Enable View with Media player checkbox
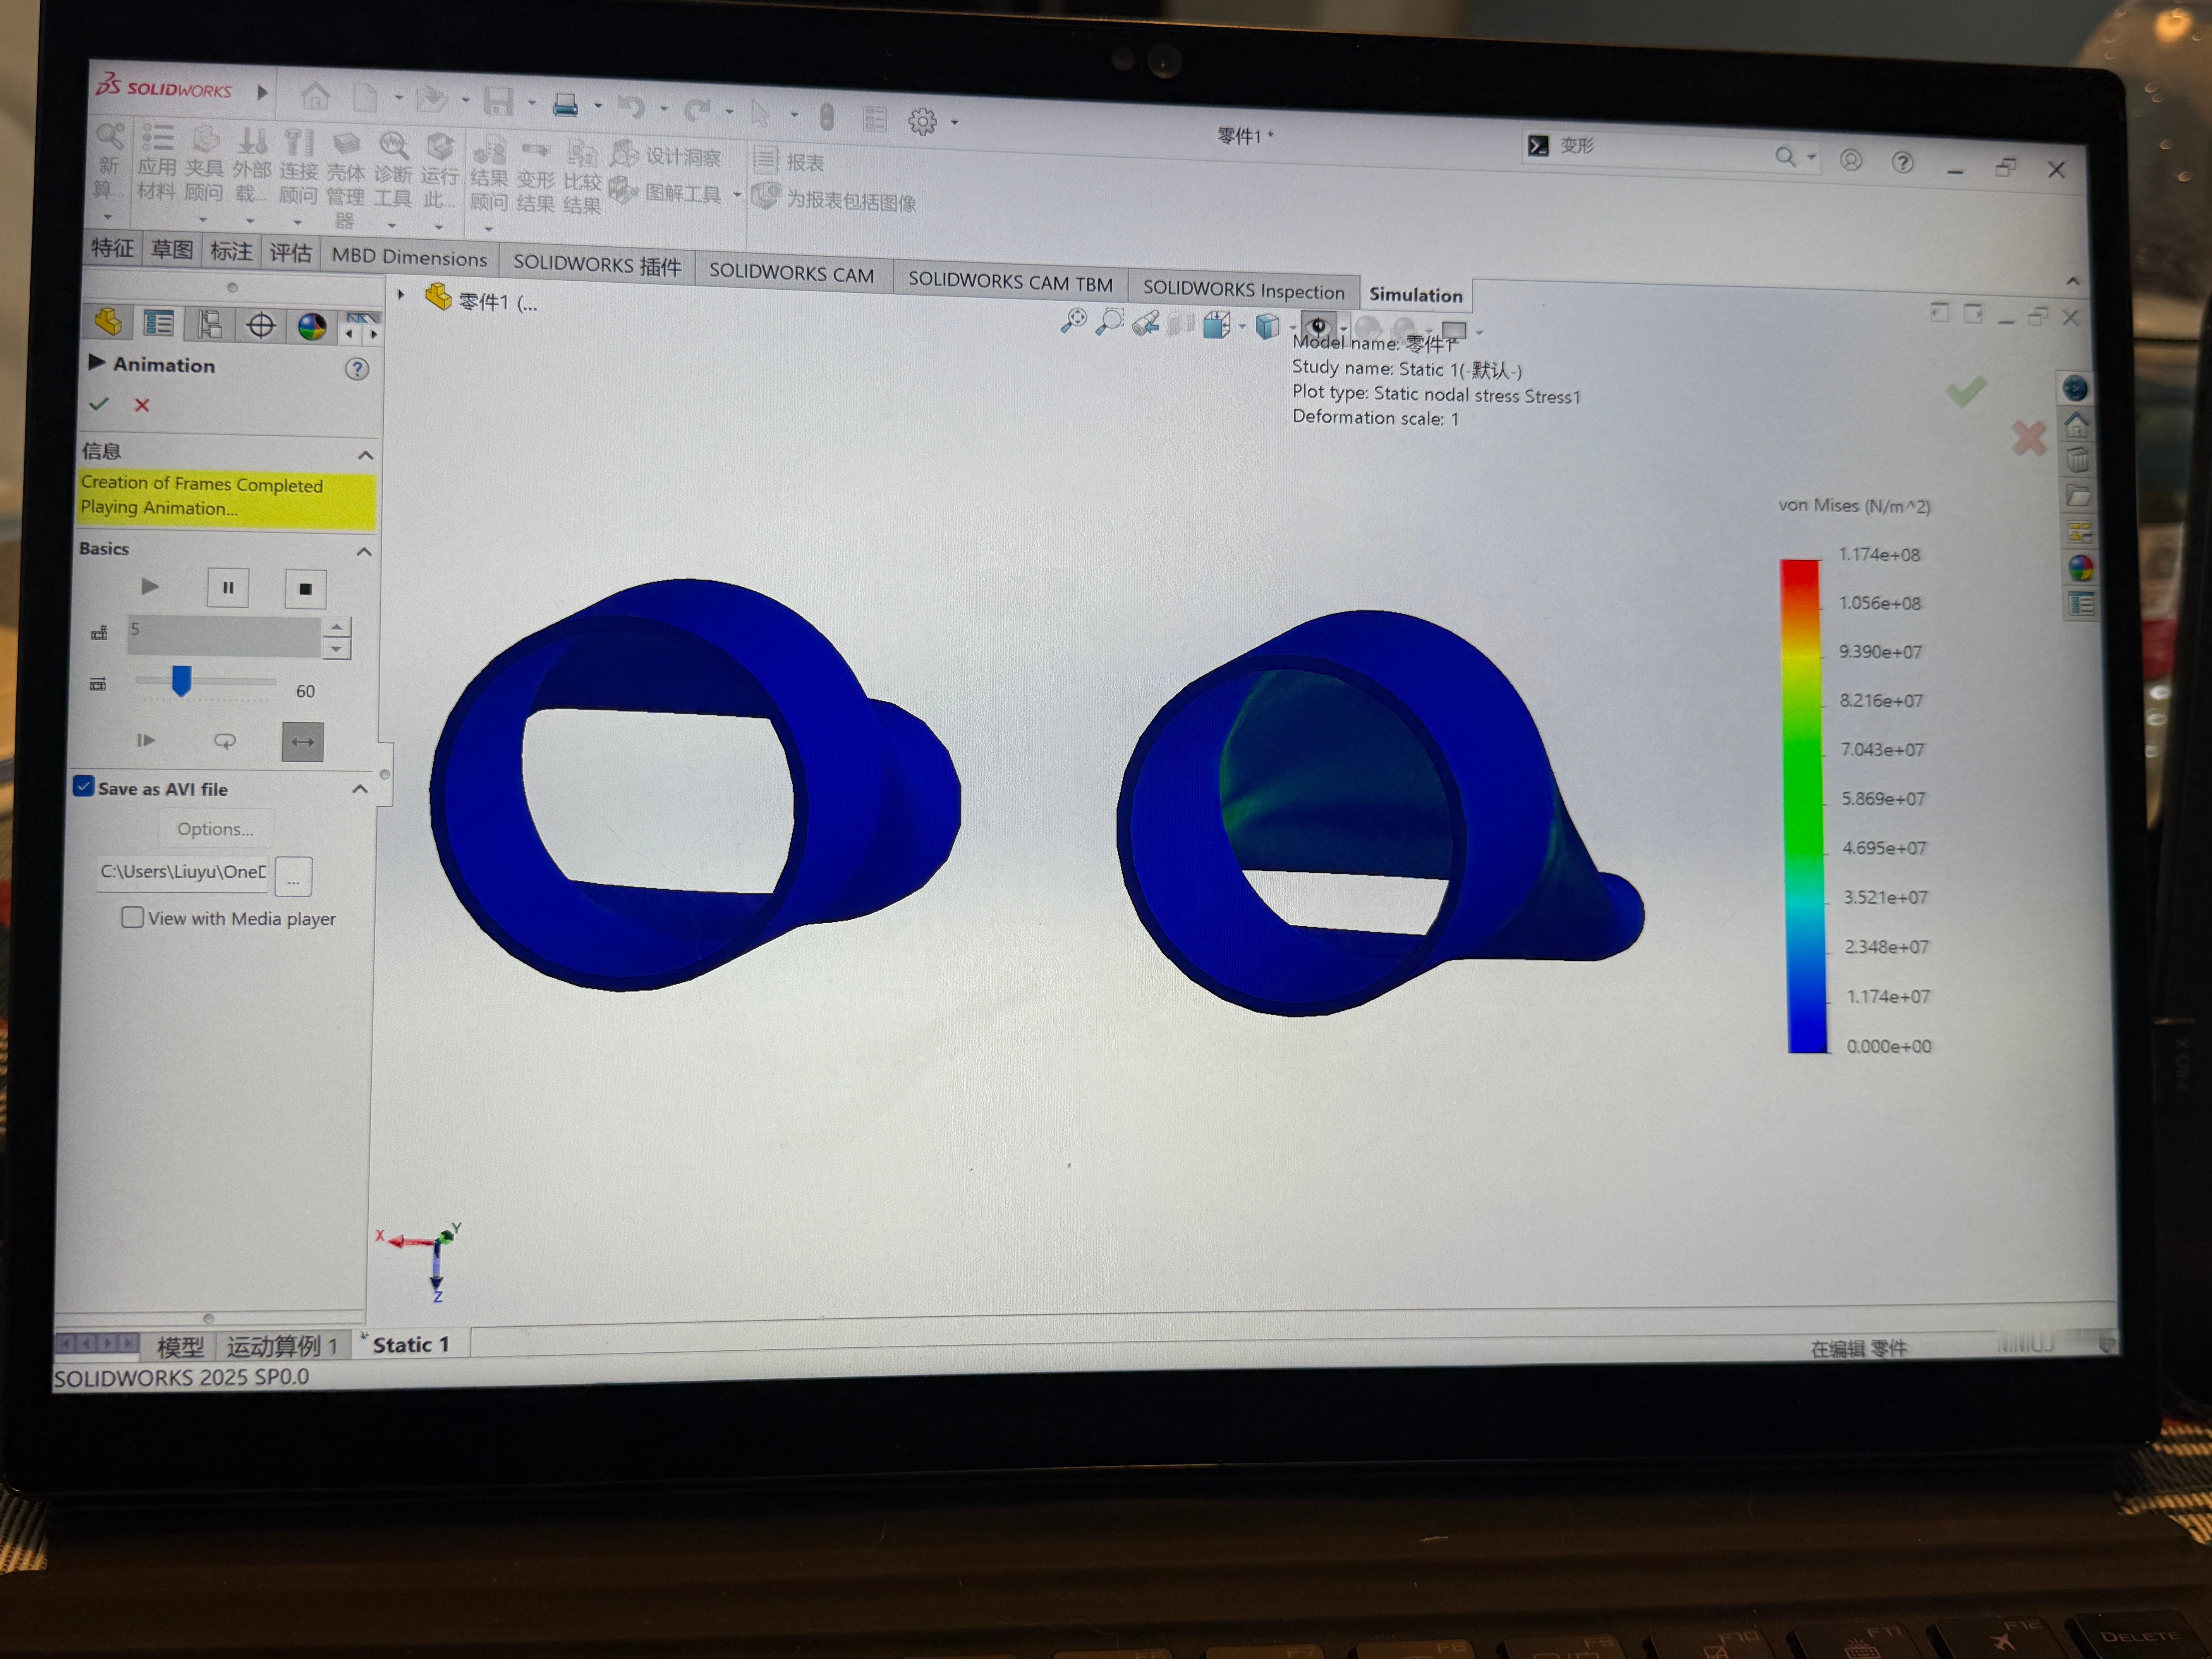Image resolution: width=2212 pixels, height=1659 pixels. 132,917
